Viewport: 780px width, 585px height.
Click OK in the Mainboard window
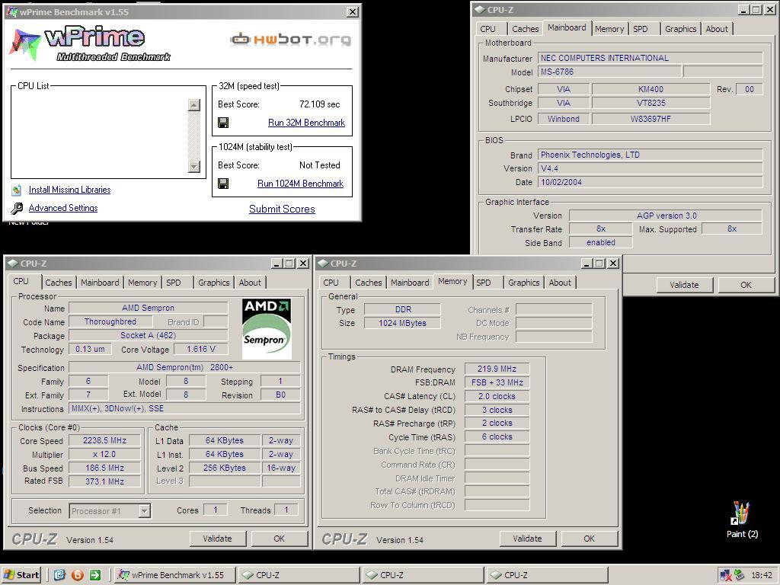pyautogui.click(x=746, y=285)
